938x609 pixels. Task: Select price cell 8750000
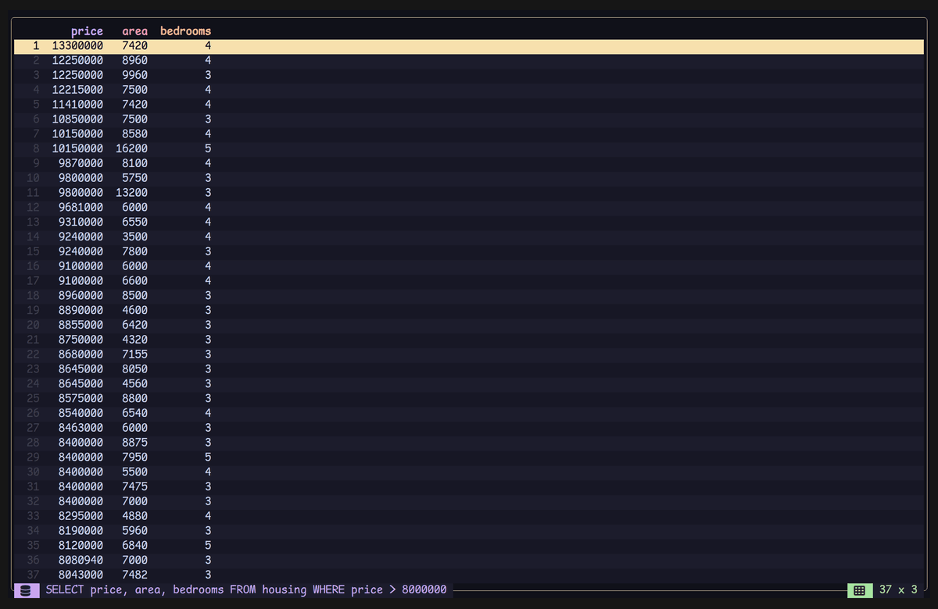point(81,340)
